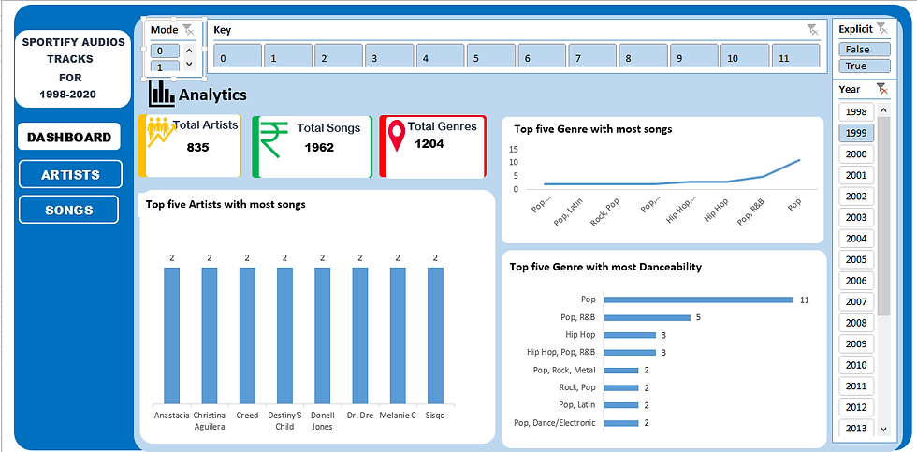
Task: Click the Sportify Audios Tracks title box
Action: point(73,68)
